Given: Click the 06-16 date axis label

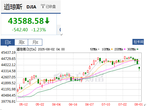Looking at the screenshot, I should (x=73, y=104).
